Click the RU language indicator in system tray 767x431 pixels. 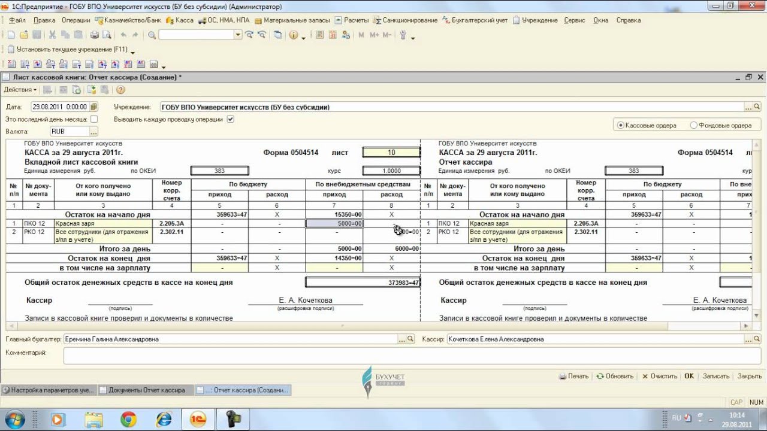[677, 418]
